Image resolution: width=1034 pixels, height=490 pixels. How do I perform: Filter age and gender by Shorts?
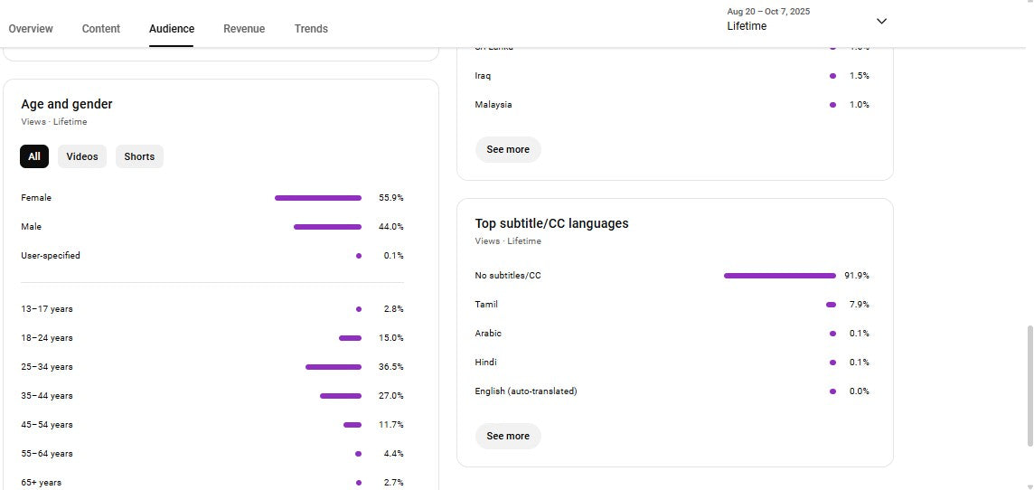pos(139,156)
